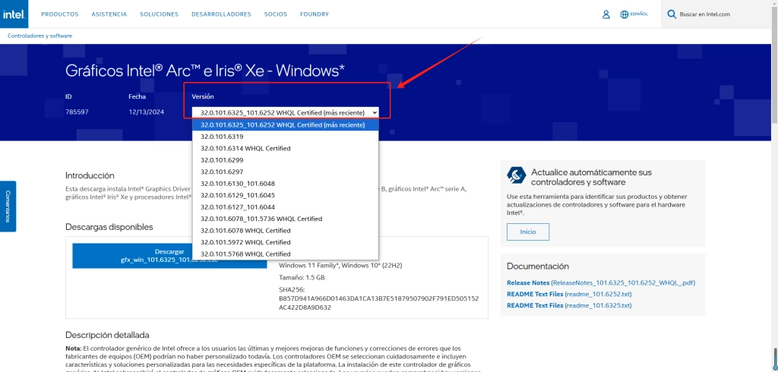This screenshot has height=372, width=778.
Task: Click the Gráficos Intel Arc page title
Action: click(x=205, y=71)
